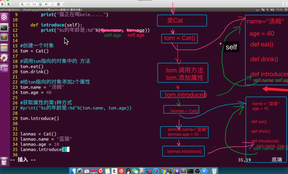The image size is (288, 174).
Task: Open Calendar from the macOS dock
Action: [87, 171]
